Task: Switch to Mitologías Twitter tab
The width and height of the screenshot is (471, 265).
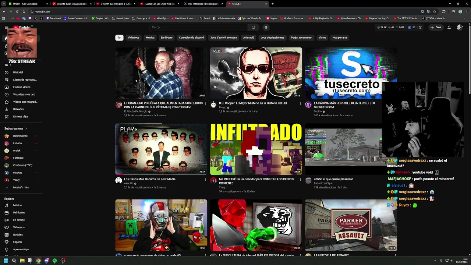Action: tap(203, 4)
